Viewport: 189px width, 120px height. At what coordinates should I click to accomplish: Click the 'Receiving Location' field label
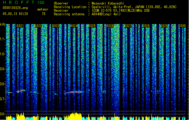(x=70, y=7)
